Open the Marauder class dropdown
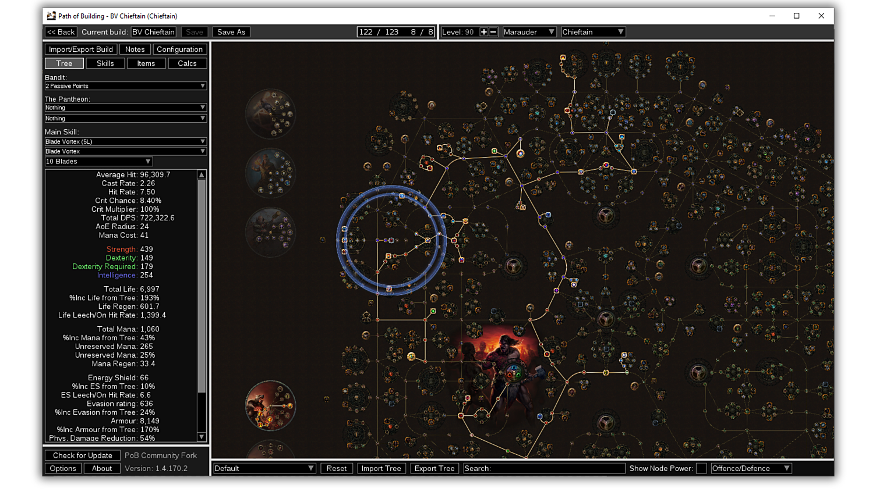This screenshot has height=492, width=876. click(529, 32)
